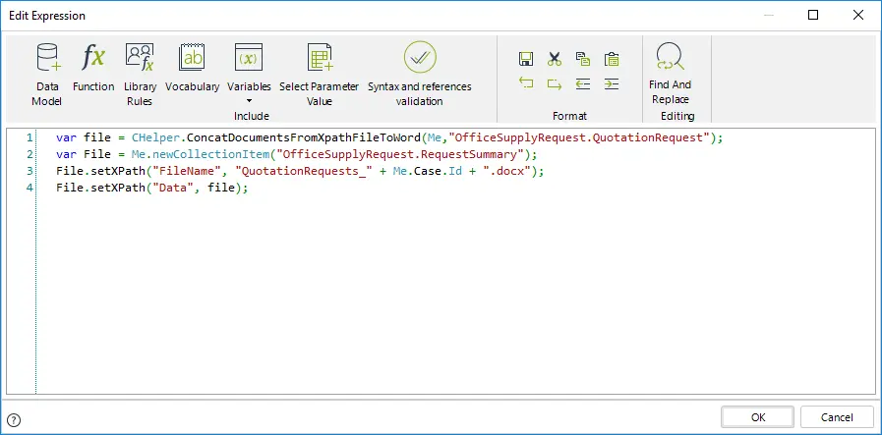This screenshot has width=882, height=435.
Task: Click Select Parameter Value icon
Action: 321,57
